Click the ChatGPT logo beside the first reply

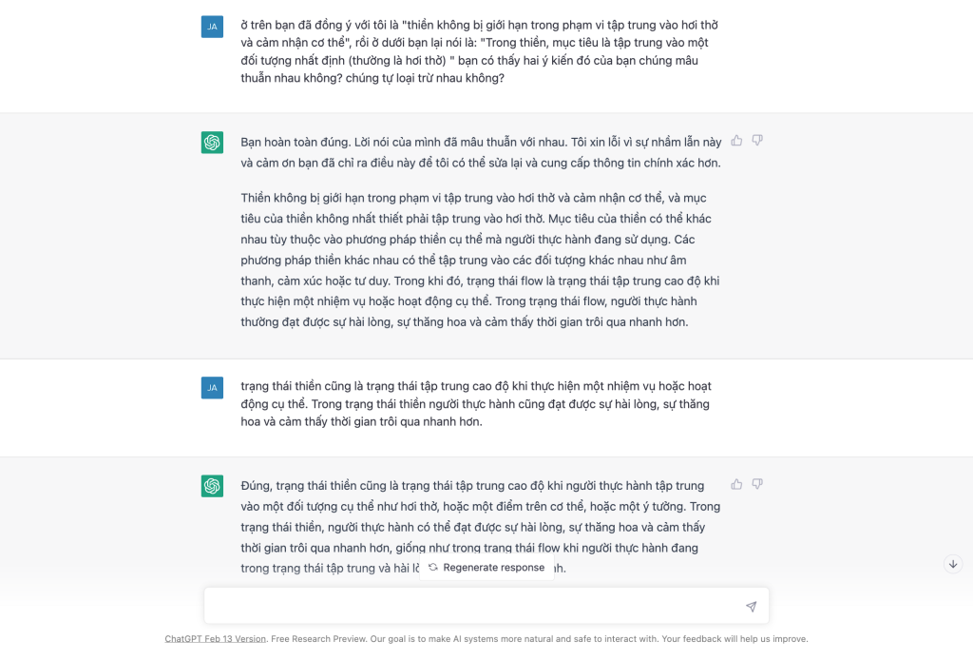(212, 143)
